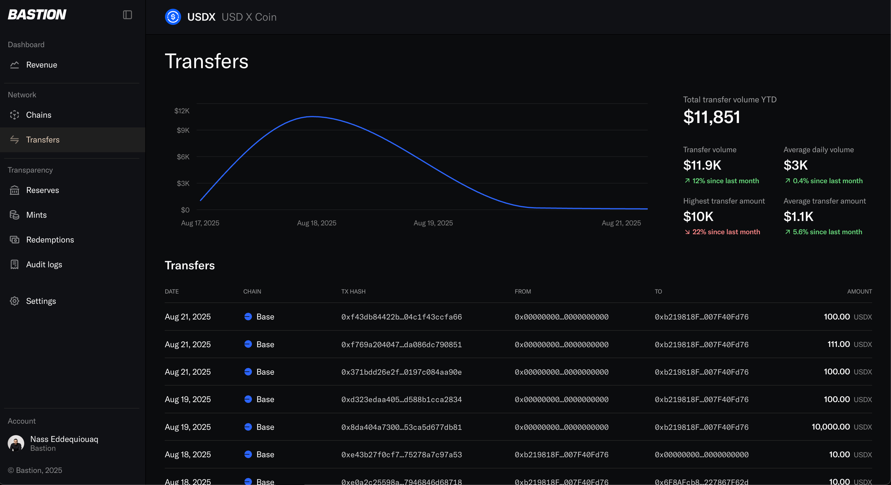
Task: Click the Base chain icon in first row
Action: 248,317
